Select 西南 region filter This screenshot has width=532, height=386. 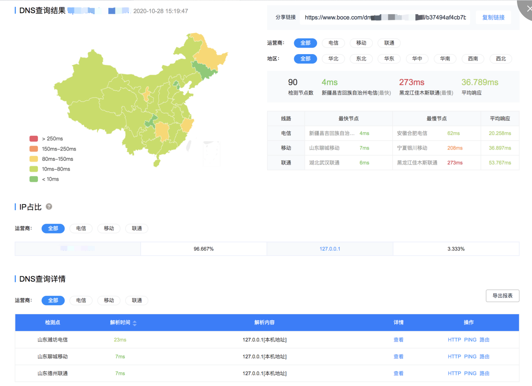pyautogui.click(x=473, y=59)
